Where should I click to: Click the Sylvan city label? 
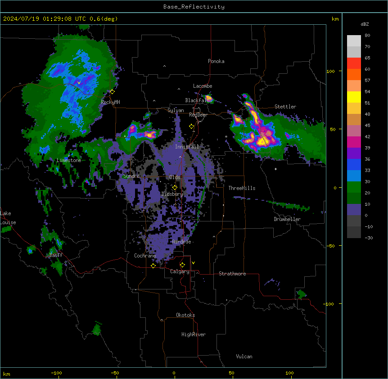(176, 110)
